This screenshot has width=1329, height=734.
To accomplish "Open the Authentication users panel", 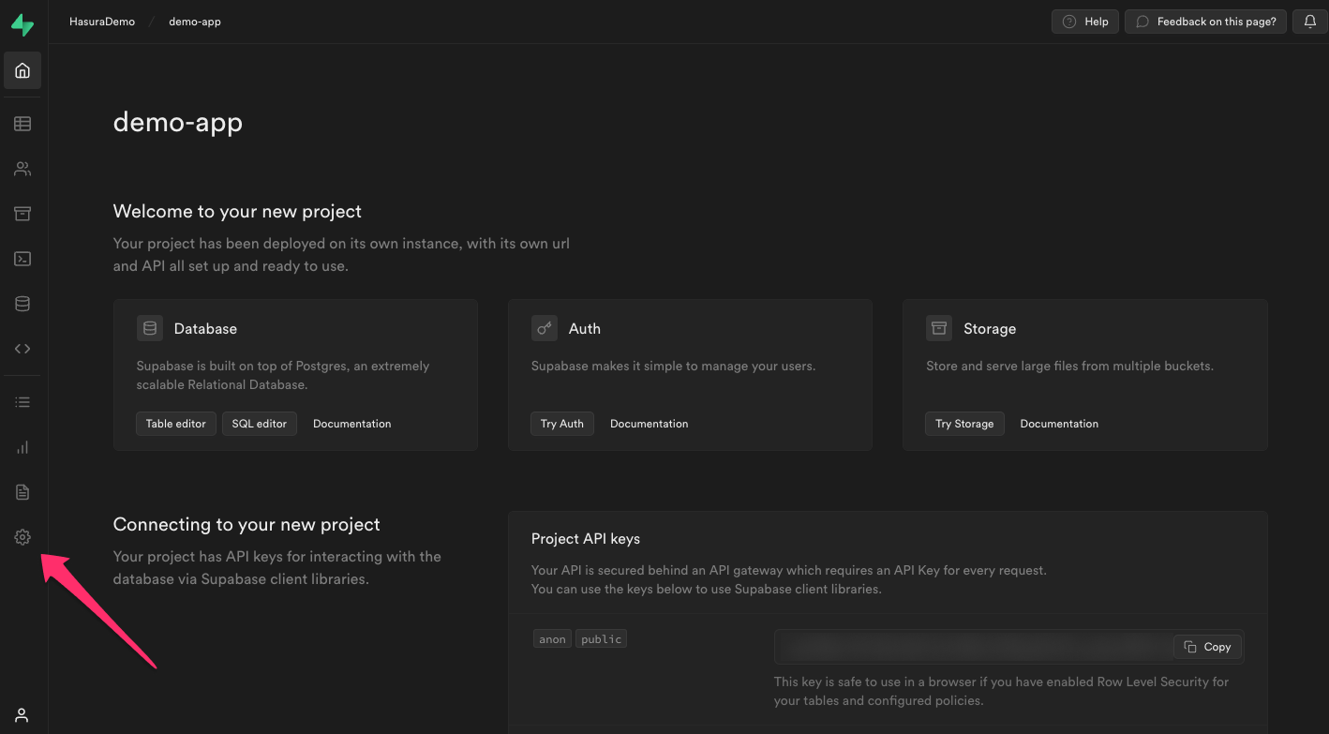I will click(22, 168).
